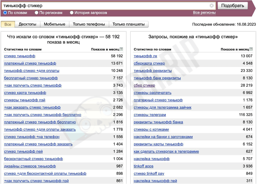Open 'платежный стикер тинькоф' similar query
The image size is (260, 184).
[158, 100]
